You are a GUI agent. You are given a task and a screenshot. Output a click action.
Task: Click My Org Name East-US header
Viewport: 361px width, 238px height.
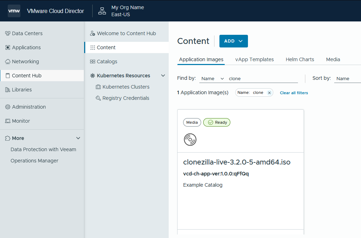(x=127, y=11)
